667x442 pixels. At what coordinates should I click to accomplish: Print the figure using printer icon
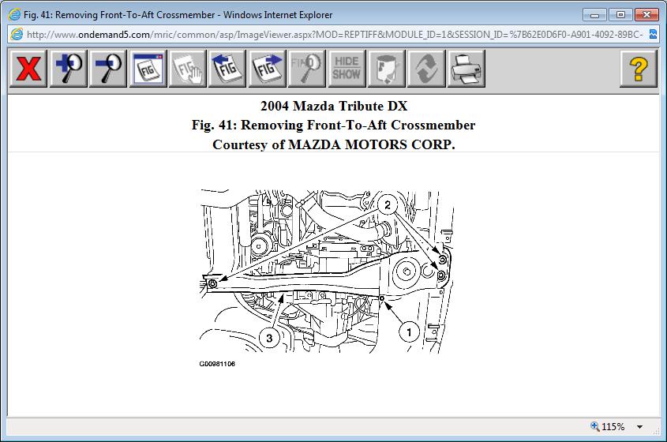pos(466,69)
